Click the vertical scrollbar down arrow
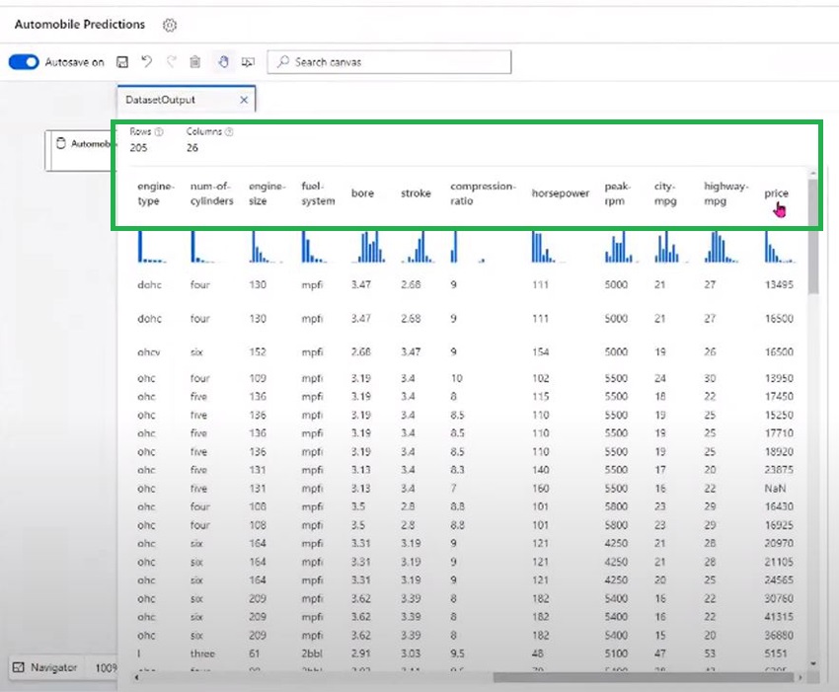 click(x=813, y=664)
